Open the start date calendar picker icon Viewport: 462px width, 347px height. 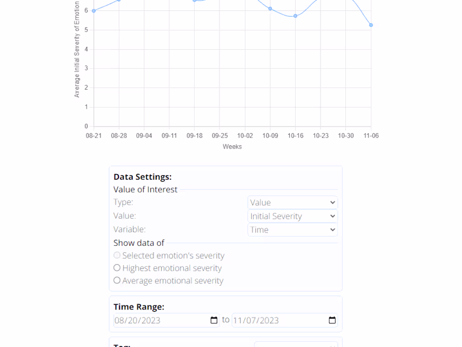coord(214,320)
